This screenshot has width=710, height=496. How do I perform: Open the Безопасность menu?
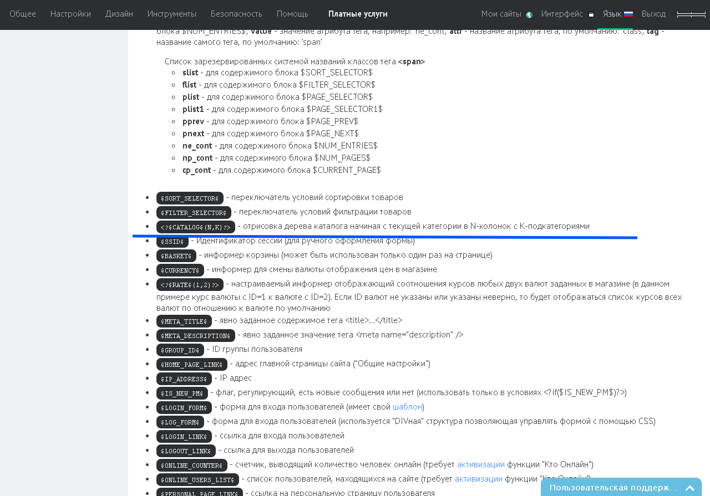pos(236,14)
